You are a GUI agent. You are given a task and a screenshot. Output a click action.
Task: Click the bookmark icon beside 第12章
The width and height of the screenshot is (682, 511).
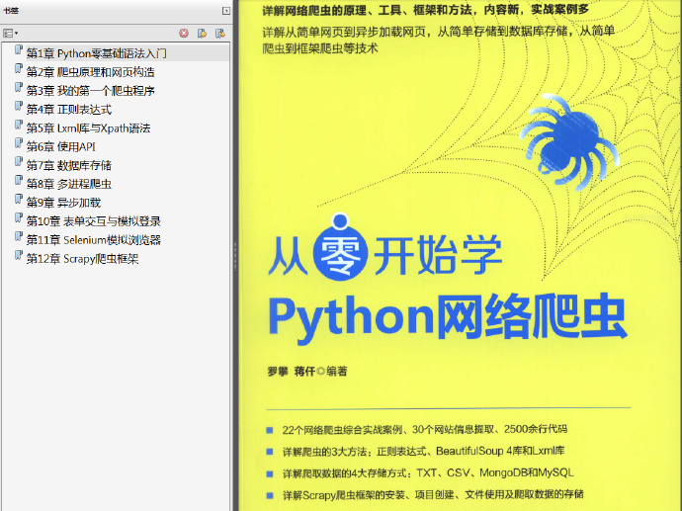click(x=18, y=255)
